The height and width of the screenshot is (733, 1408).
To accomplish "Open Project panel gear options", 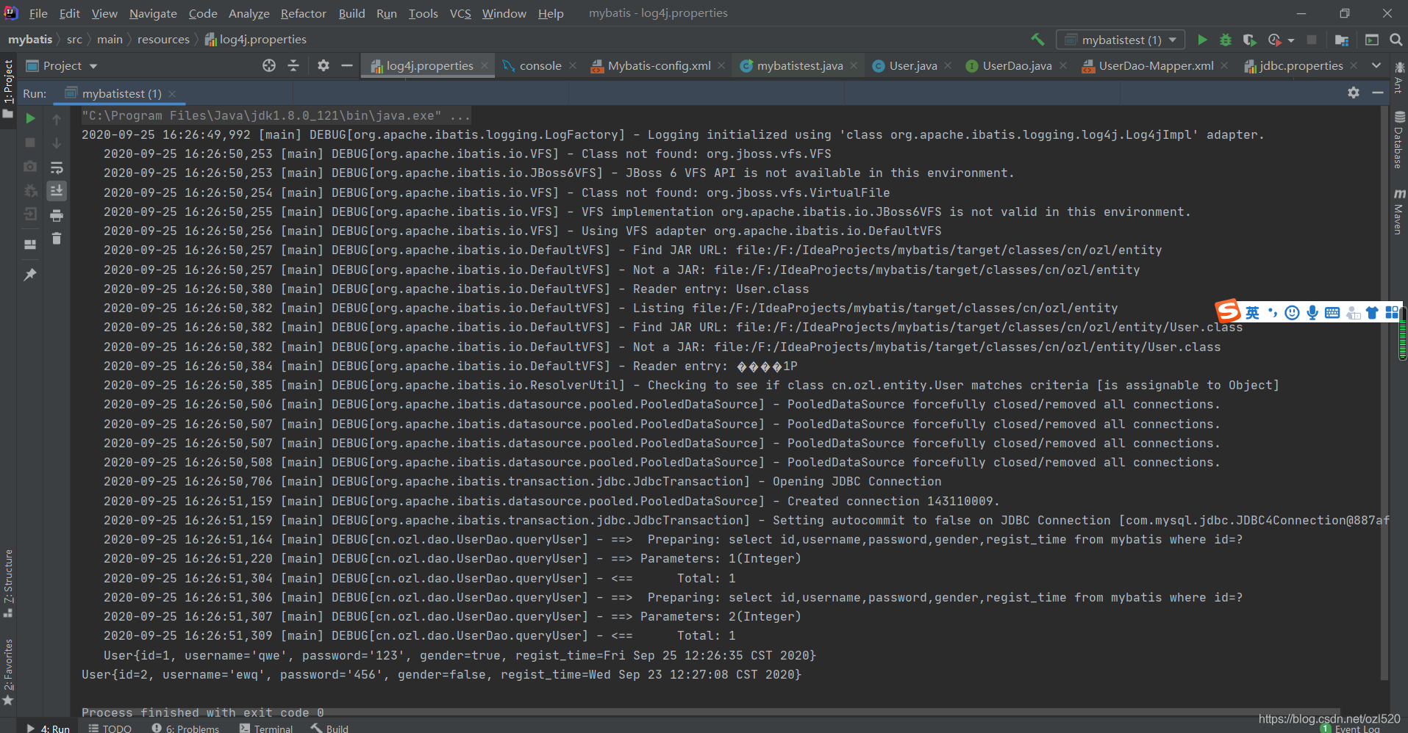I will point(324,65).
